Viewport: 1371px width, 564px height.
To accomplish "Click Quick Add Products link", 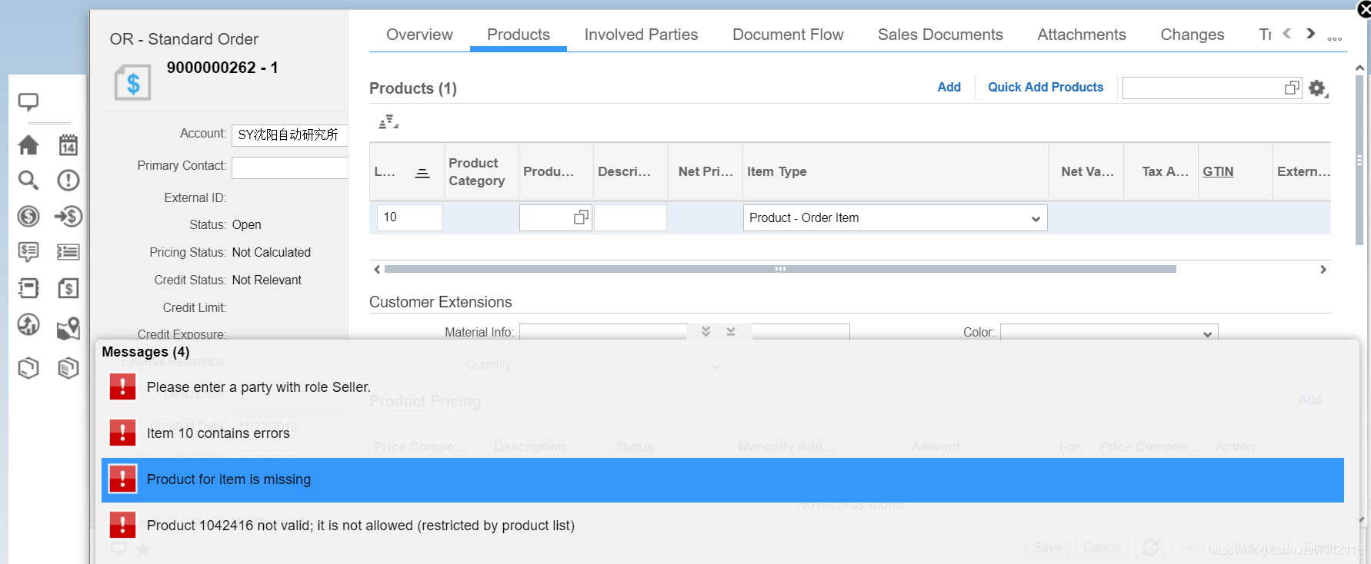I will tap(1045, 88).
